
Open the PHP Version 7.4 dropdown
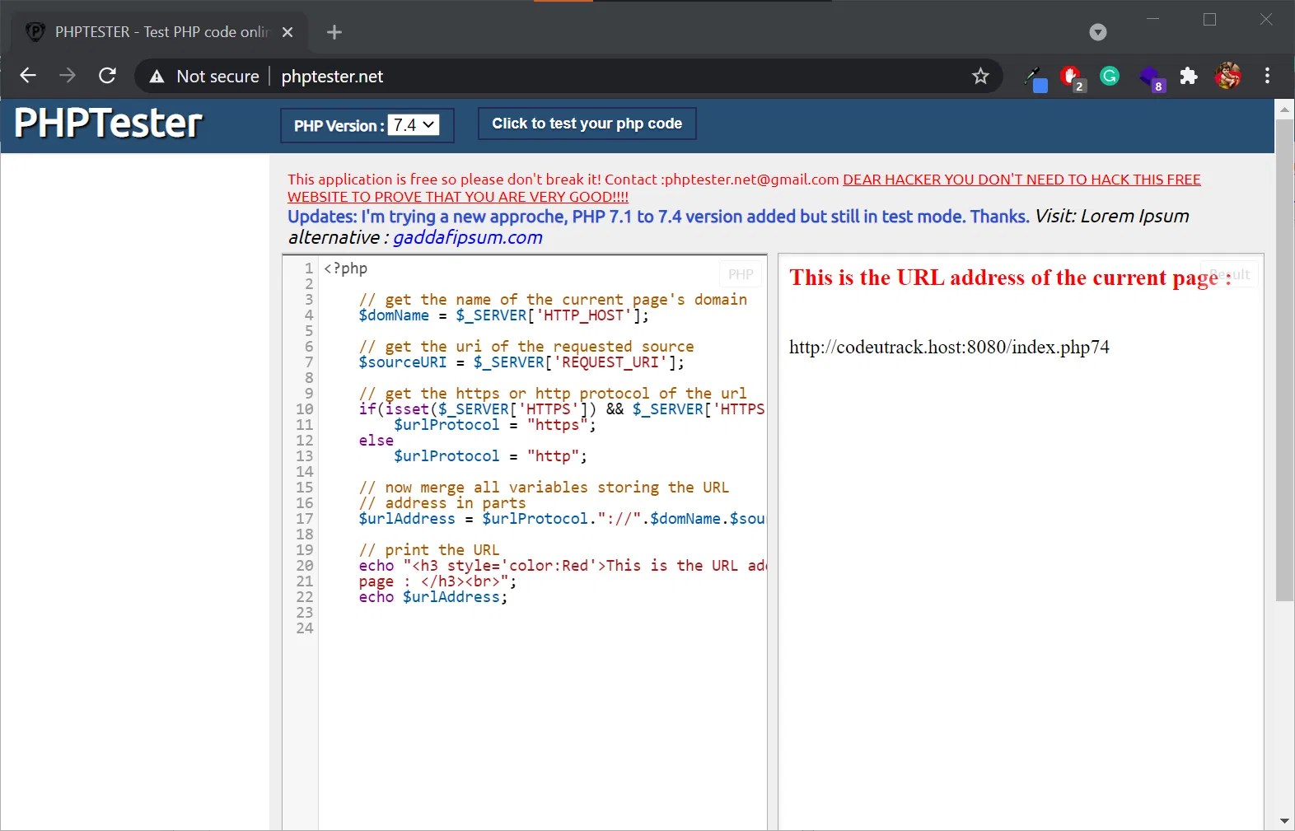pyautogui.click(x=413, y=124)
